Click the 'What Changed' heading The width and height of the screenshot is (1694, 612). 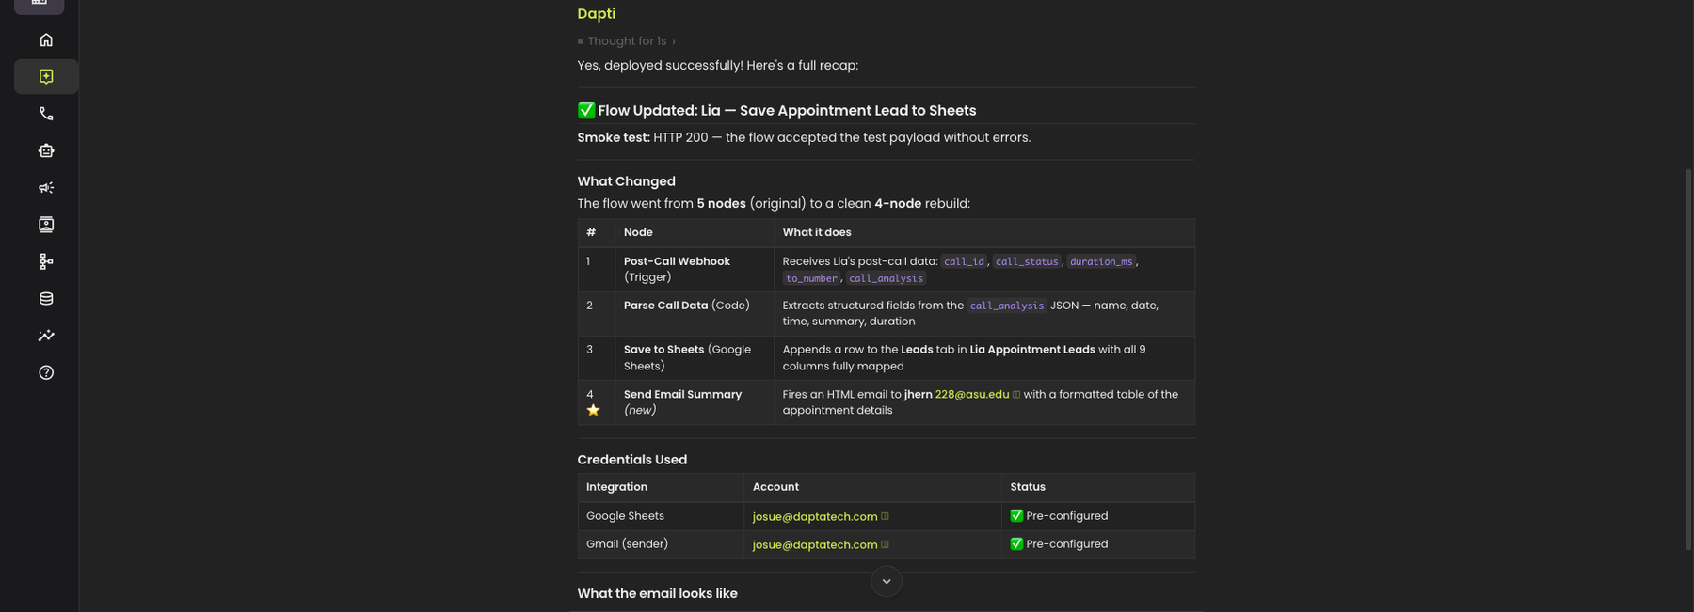pos(627,181)
